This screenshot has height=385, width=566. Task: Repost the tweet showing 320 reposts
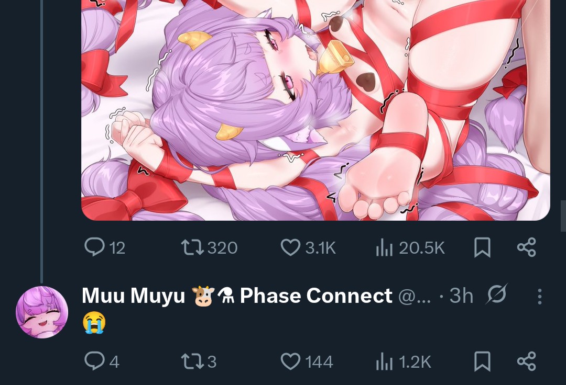[x=209, y=248]
